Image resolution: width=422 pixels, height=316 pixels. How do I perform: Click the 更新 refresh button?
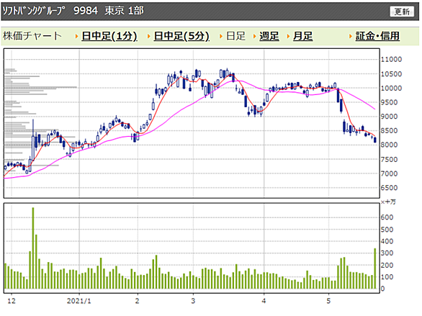click(402, 12)
